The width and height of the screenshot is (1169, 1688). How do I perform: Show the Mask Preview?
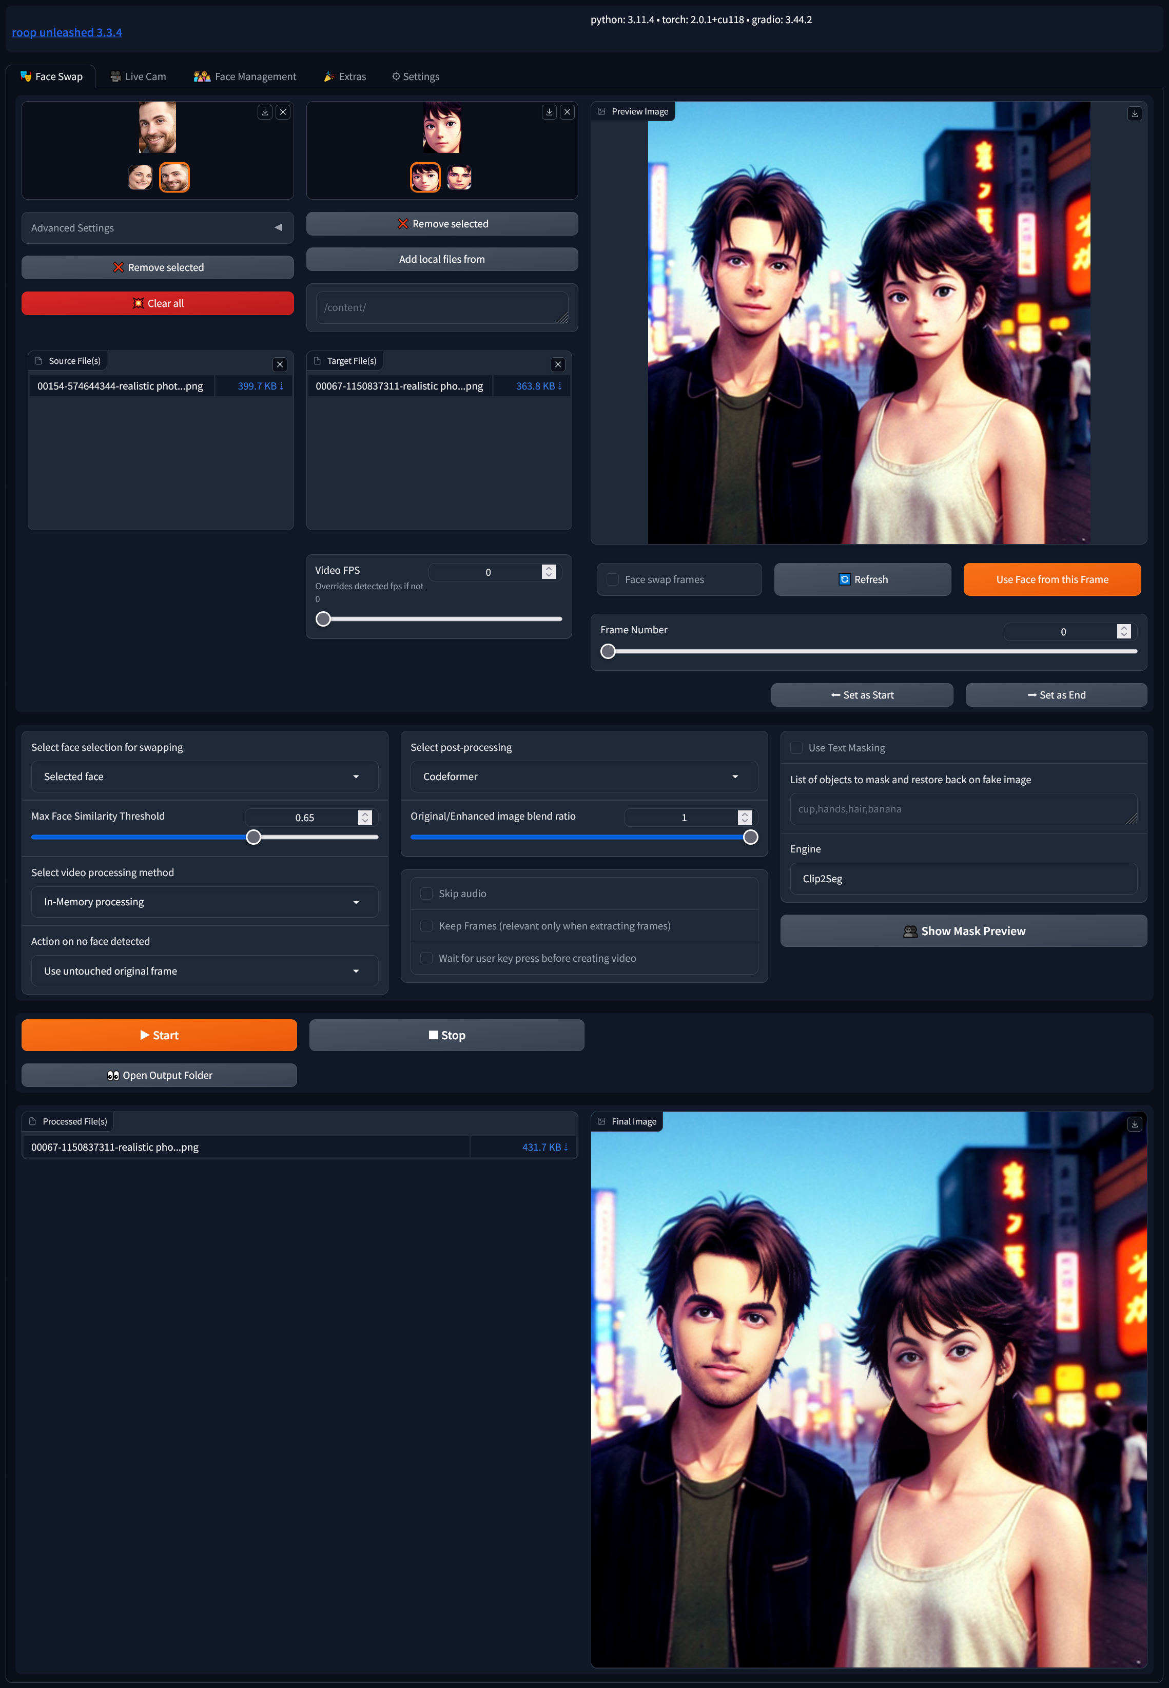(963, 931)
